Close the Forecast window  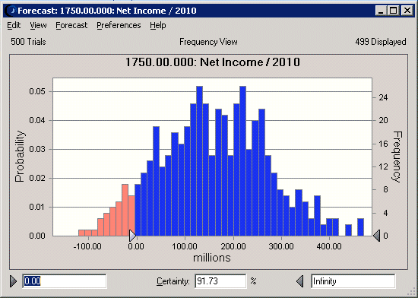coord(407,11)
